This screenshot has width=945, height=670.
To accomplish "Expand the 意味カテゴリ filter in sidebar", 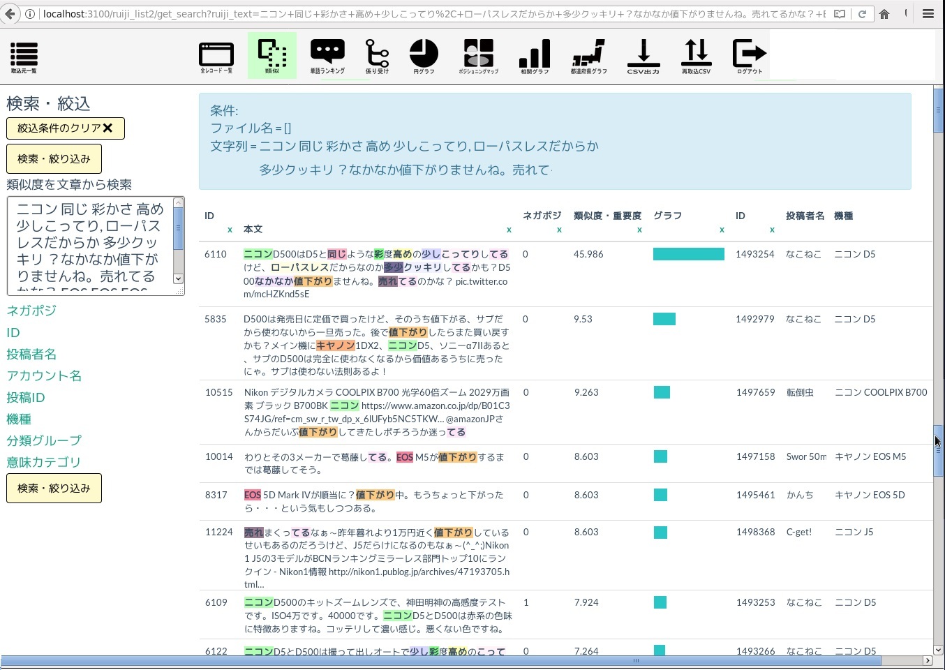I will (x=43, y=463).
